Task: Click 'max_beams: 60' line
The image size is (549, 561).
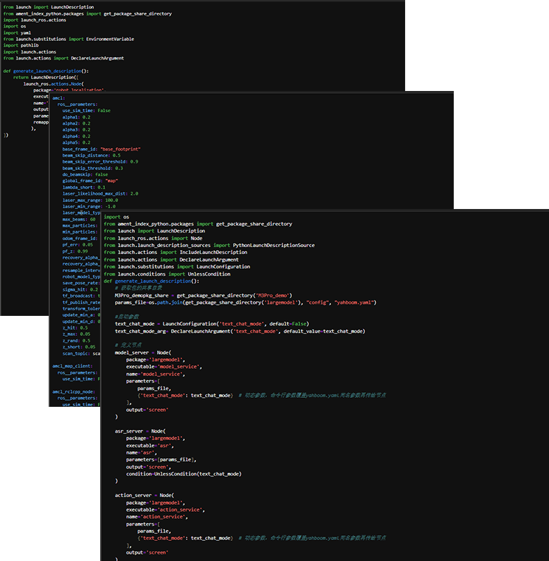Action: 79,219
